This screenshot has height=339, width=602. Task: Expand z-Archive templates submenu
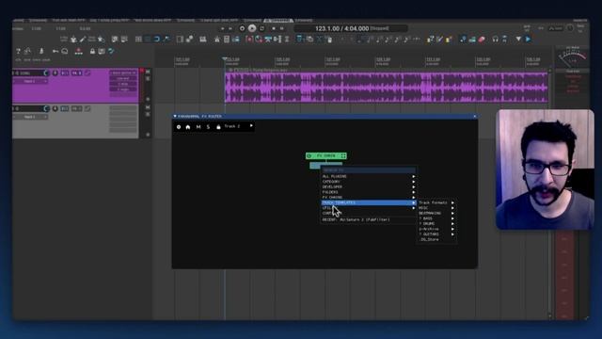point(436,229)
